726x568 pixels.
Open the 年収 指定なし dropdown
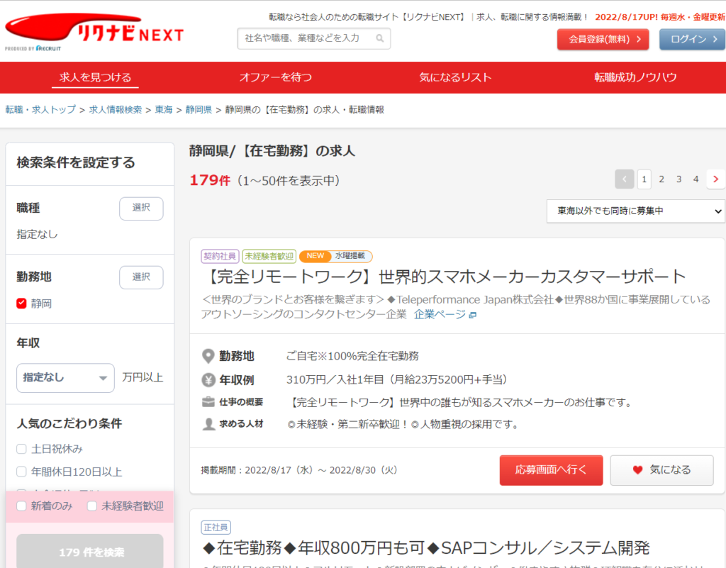coord(65,378)
